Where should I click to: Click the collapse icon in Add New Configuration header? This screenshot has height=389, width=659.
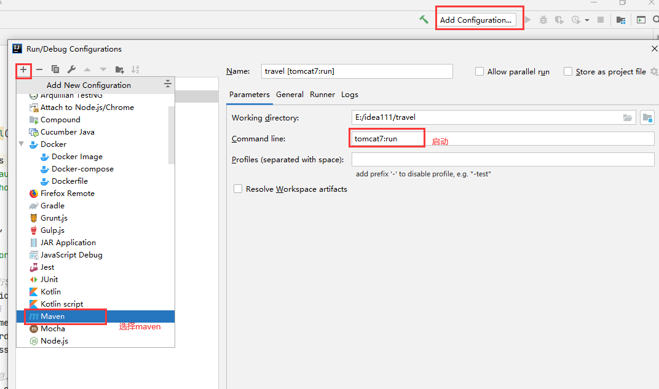pos(168,84)
